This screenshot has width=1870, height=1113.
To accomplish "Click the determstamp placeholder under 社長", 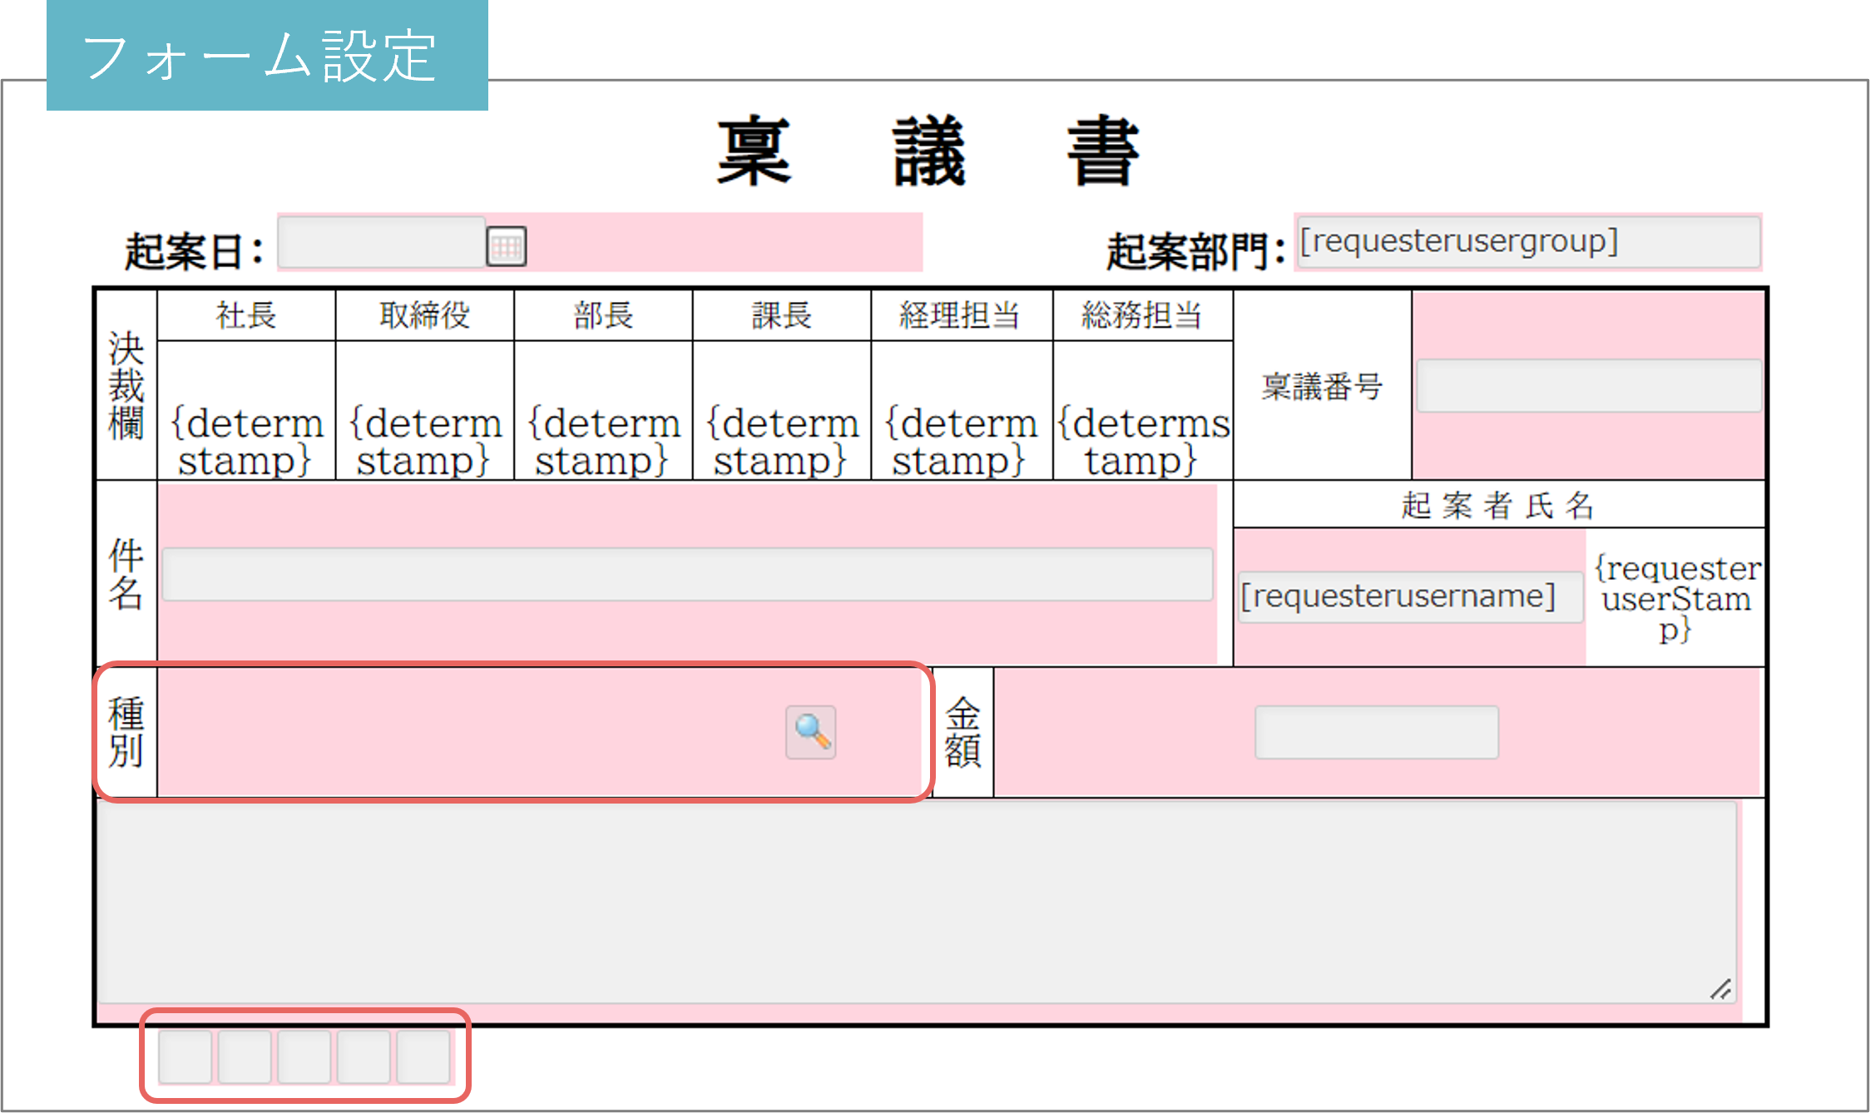I will (x=246, y=442).
